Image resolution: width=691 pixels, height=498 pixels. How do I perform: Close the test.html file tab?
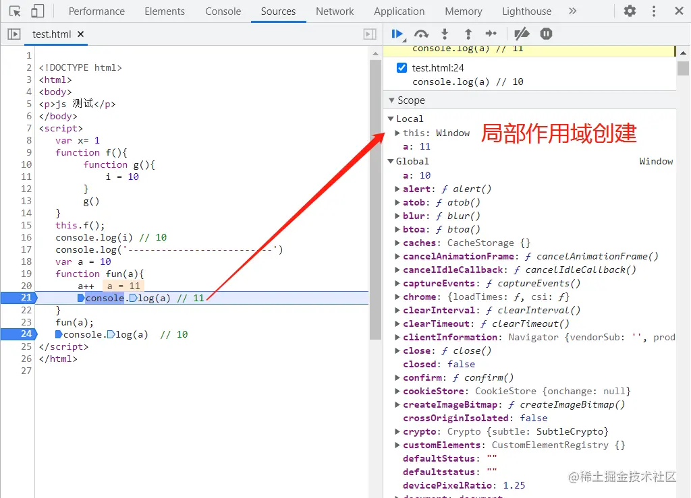(x=81, y=34)
